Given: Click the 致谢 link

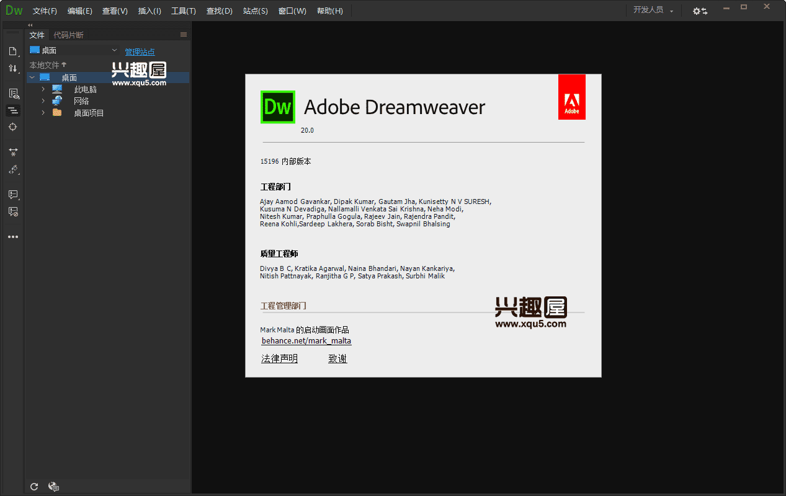Looking at the screenshot, I should click(x=337, y=358).
